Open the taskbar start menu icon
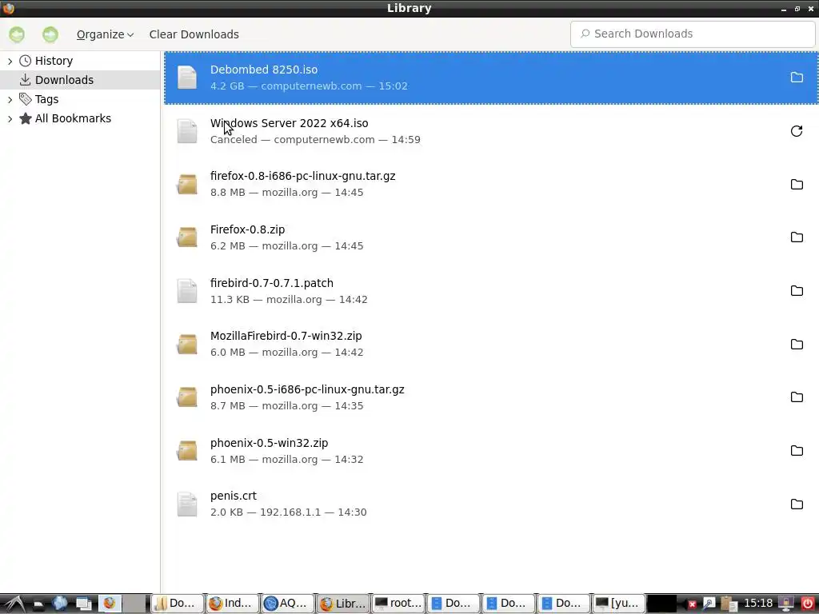Screen dimensions: 819x614 point(13,604)
